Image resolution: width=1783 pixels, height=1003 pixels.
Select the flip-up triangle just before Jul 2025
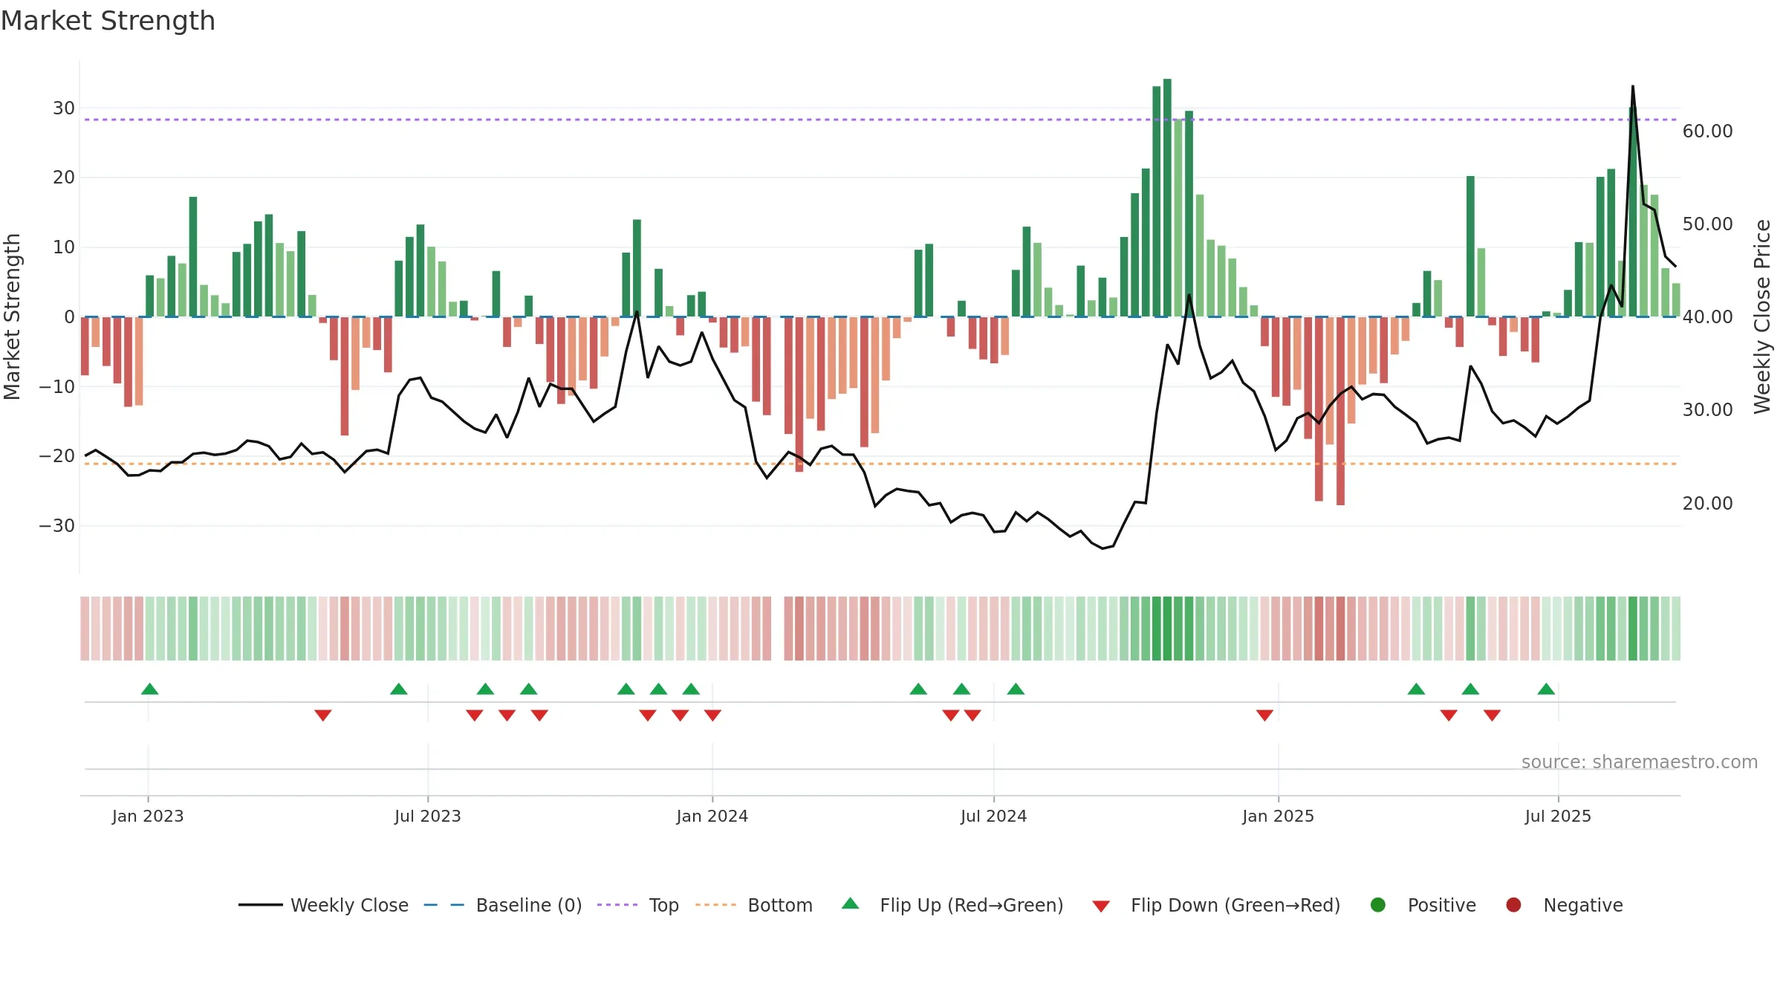click(1546, 689)
